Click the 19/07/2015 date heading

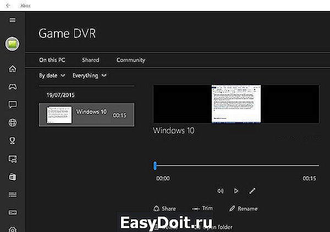tap(61, 95)
